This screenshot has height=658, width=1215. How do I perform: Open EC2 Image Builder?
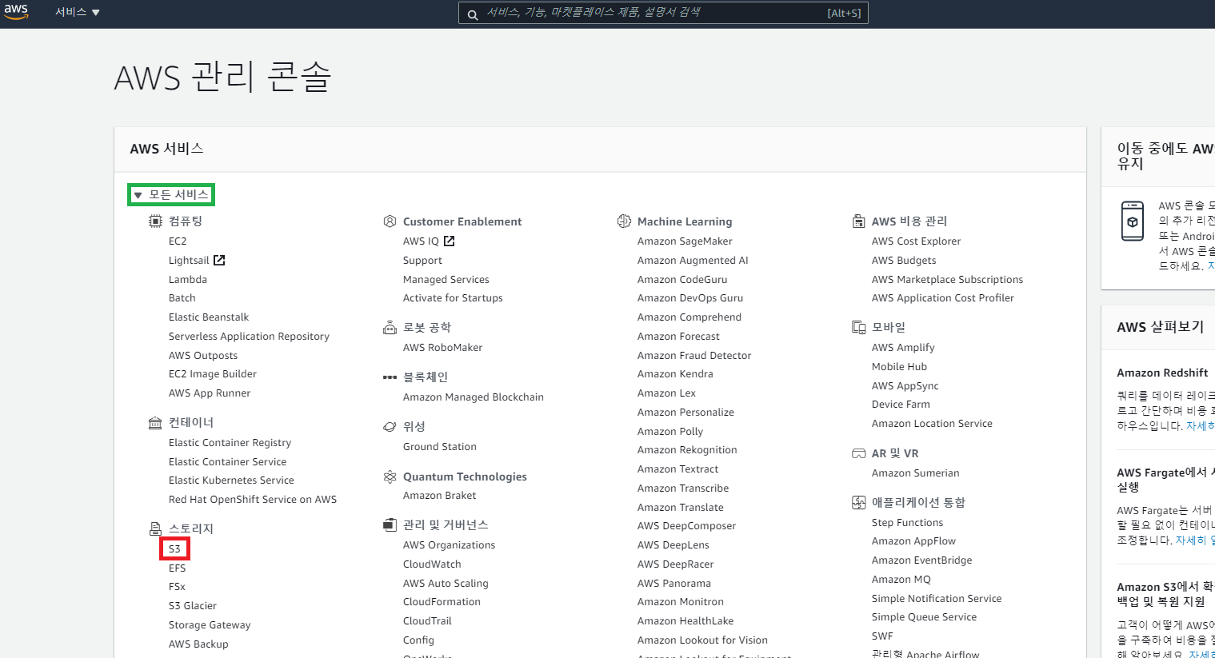click(x=213, y=374)
